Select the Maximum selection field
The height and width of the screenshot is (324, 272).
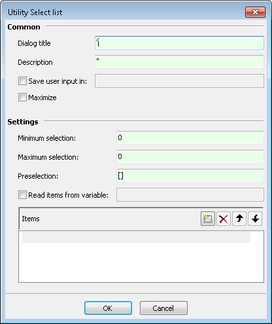point(190,156)
